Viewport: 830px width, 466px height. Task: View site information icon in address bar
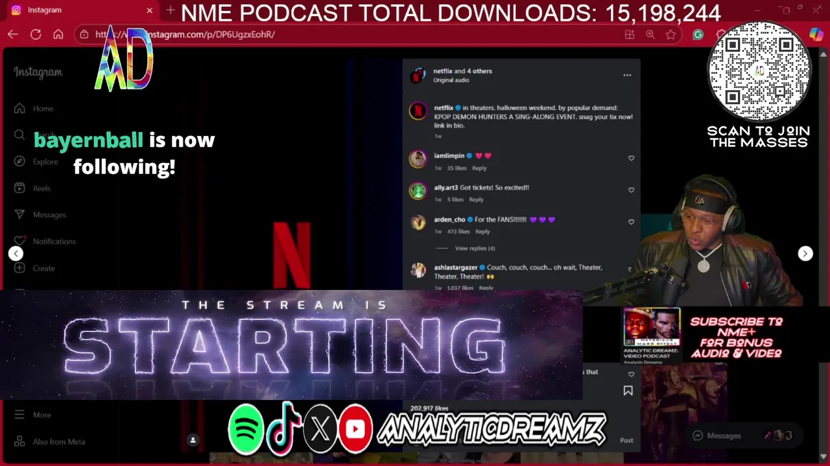pyautogui.click(x=84, y=34)
